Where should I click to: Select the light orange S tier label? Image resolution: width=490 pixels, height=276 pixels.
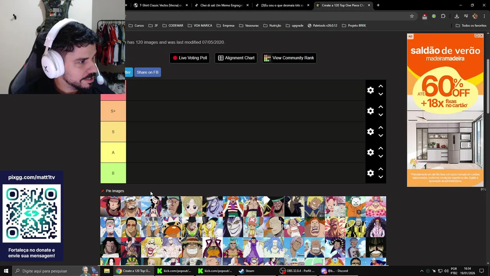[113, 131]
